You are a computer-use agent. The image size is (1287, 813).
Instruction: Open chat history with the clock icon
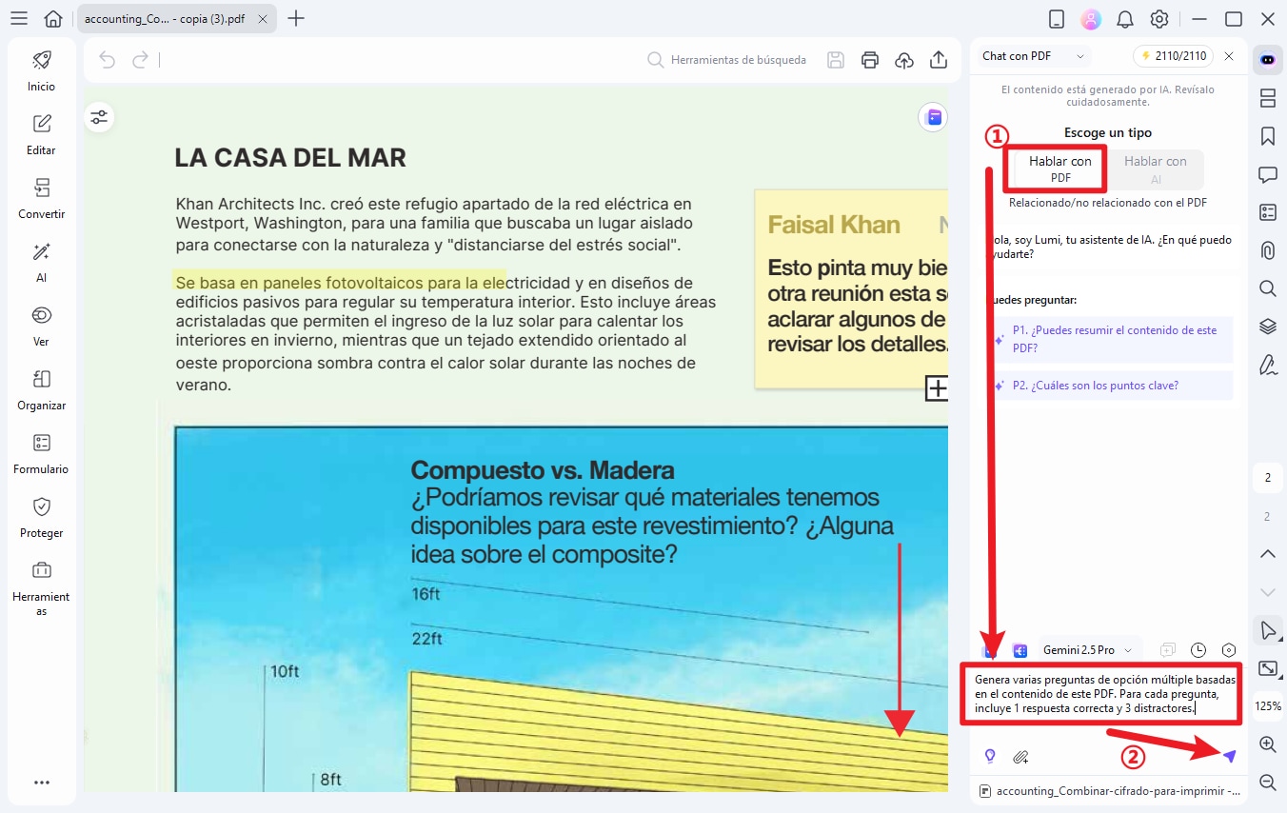pyautogui.click(x=1198, y=649)
